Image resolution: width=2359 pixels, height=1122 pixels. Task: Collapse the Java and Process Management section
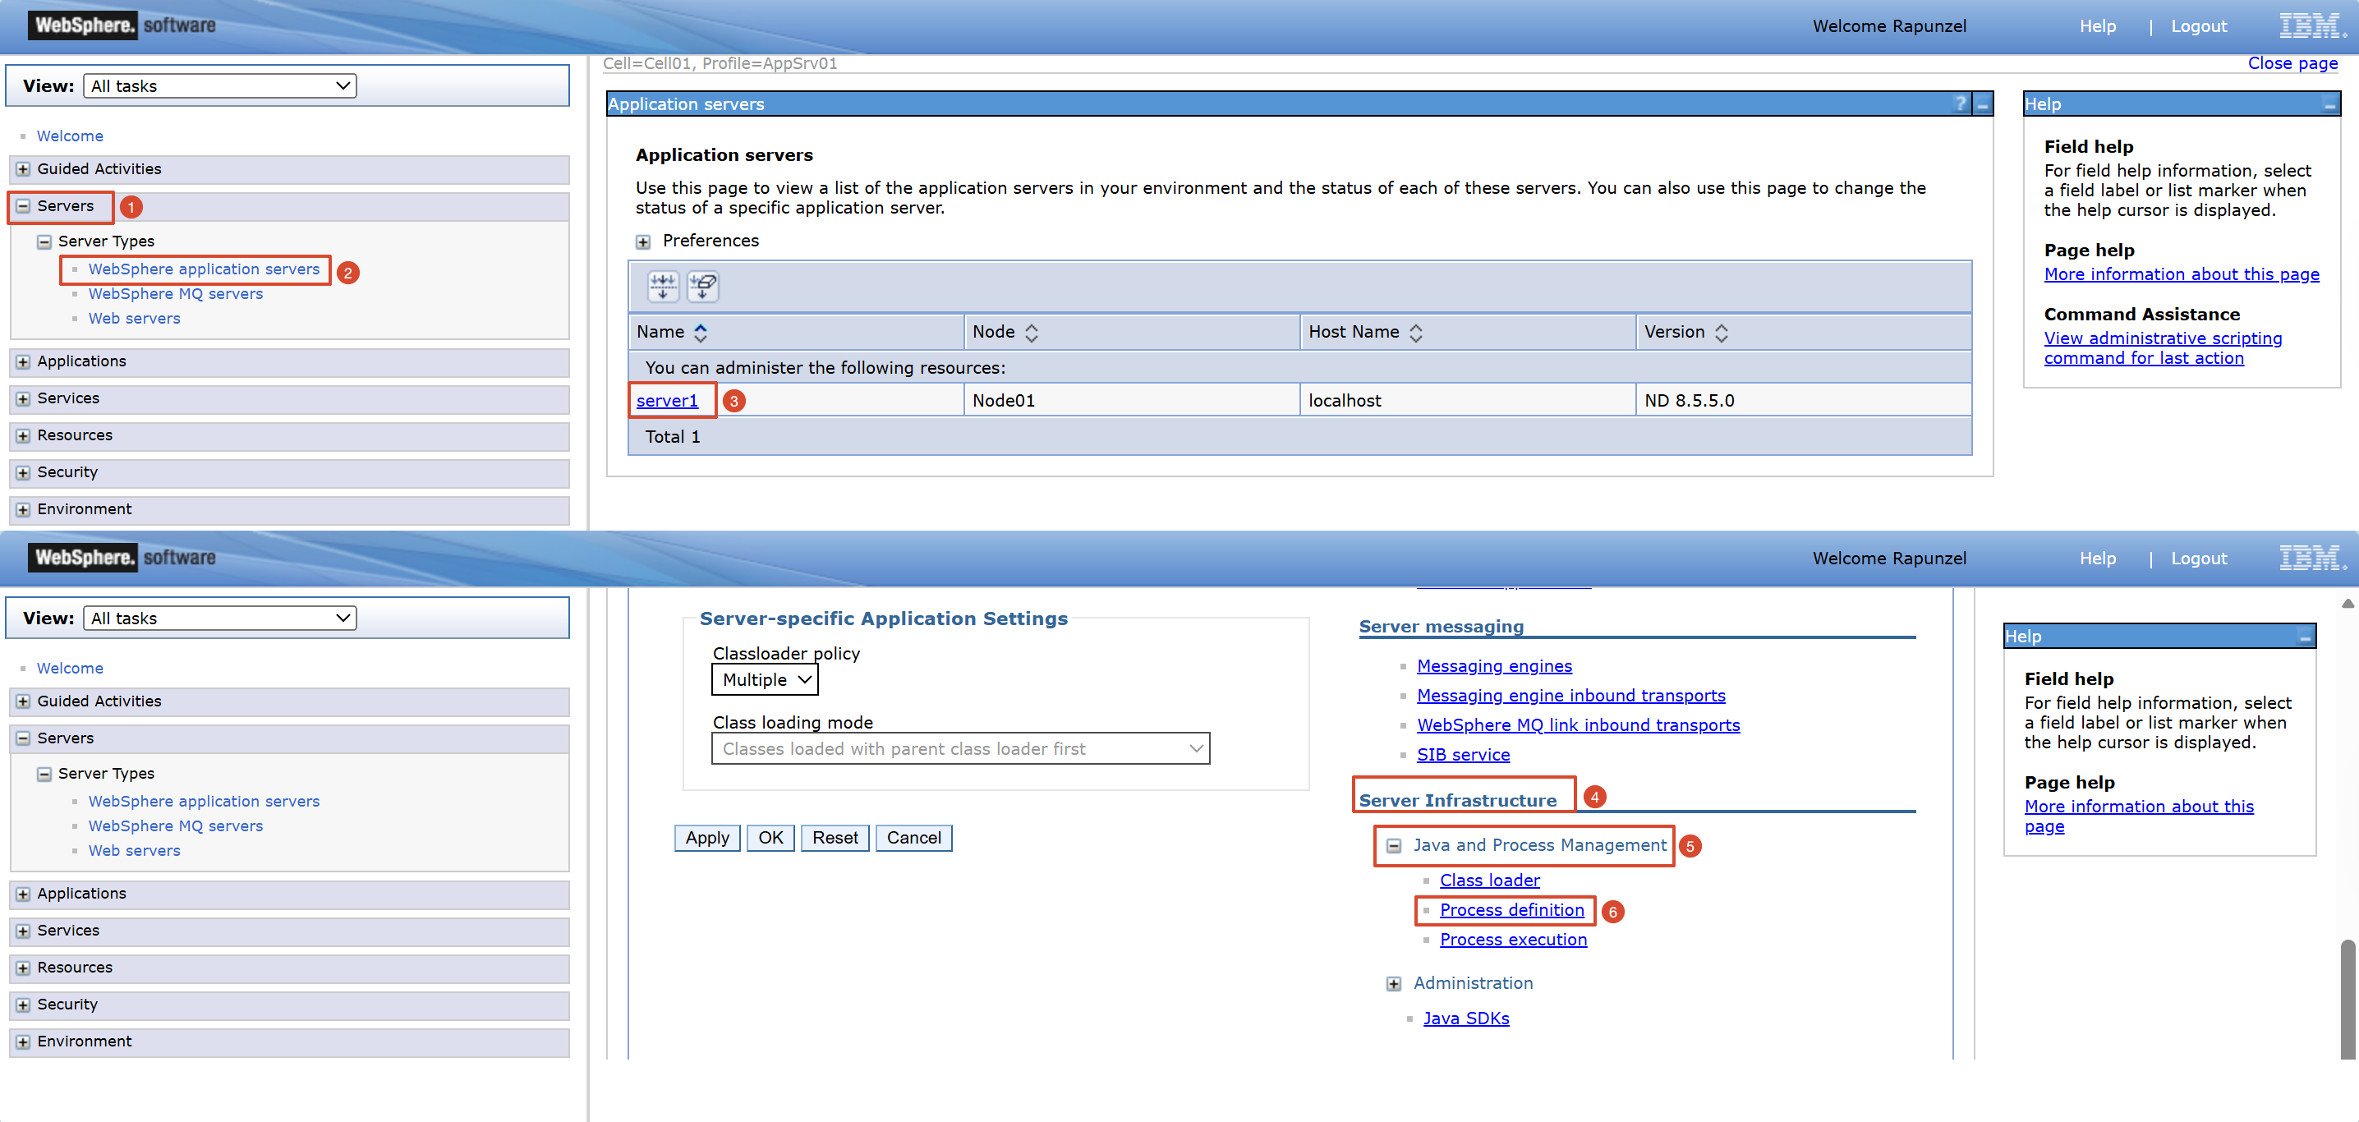(x=1393, y=846)
